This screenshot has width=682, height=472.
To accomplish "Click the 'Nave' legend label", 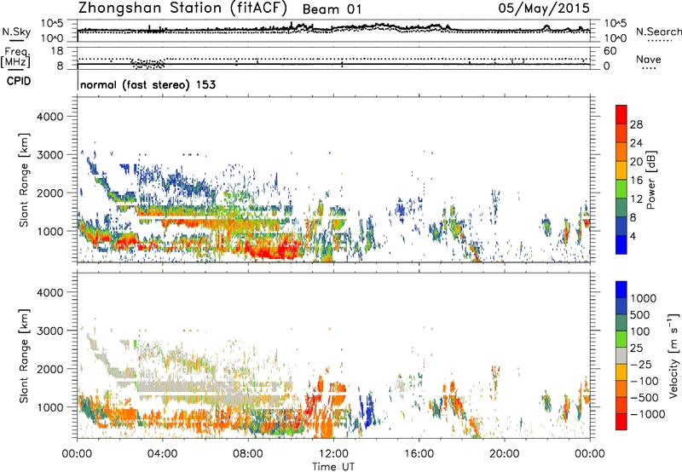I will pyautogui.click(x=649, y=59).
